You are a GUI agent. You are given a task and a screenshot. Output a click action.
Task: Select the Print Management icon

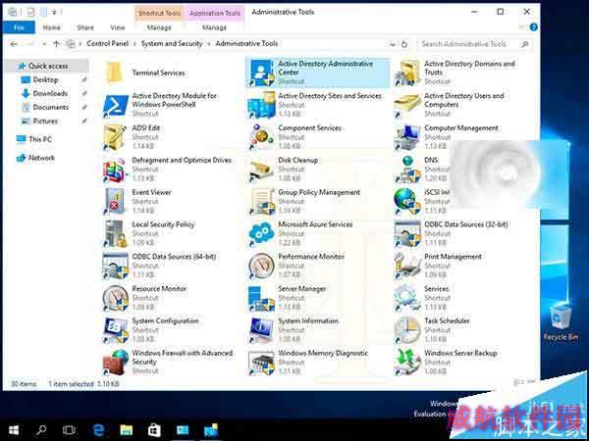pos(408,267)
